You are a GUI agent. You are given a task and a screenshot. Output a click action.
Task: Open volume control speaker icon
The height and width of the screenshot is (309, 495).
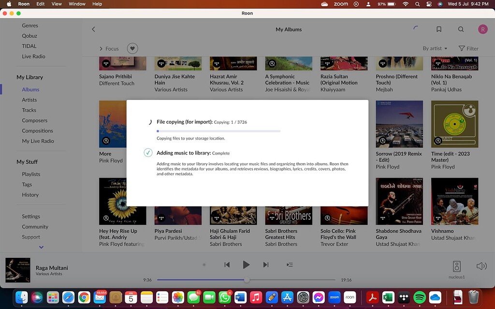tap(481, 266)
